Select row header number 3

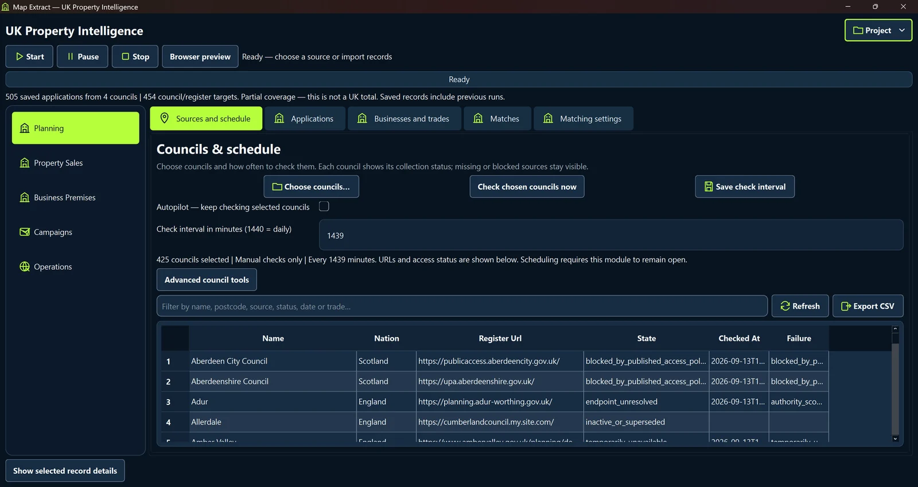(x=175, y=402)
